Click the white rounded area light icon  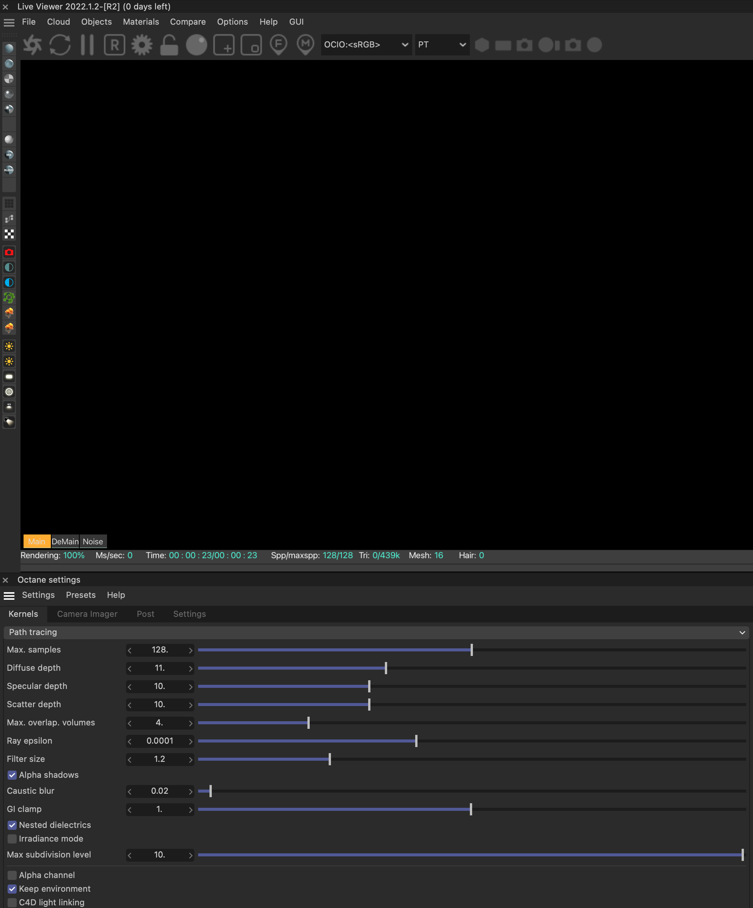(x=9, y=377)
